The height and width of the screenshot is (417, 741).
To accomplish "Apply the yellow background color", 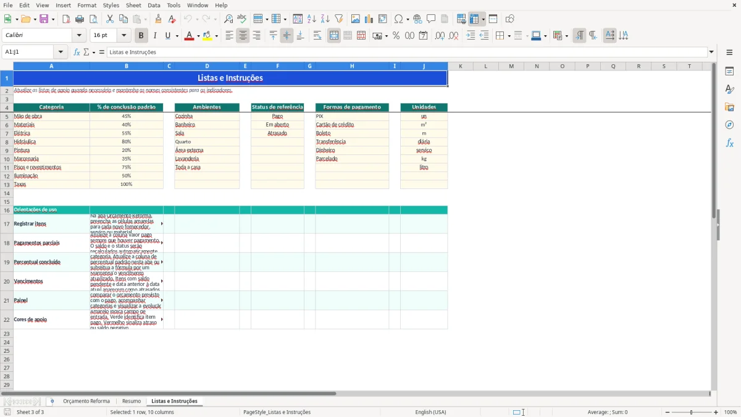I will (207, 36).
